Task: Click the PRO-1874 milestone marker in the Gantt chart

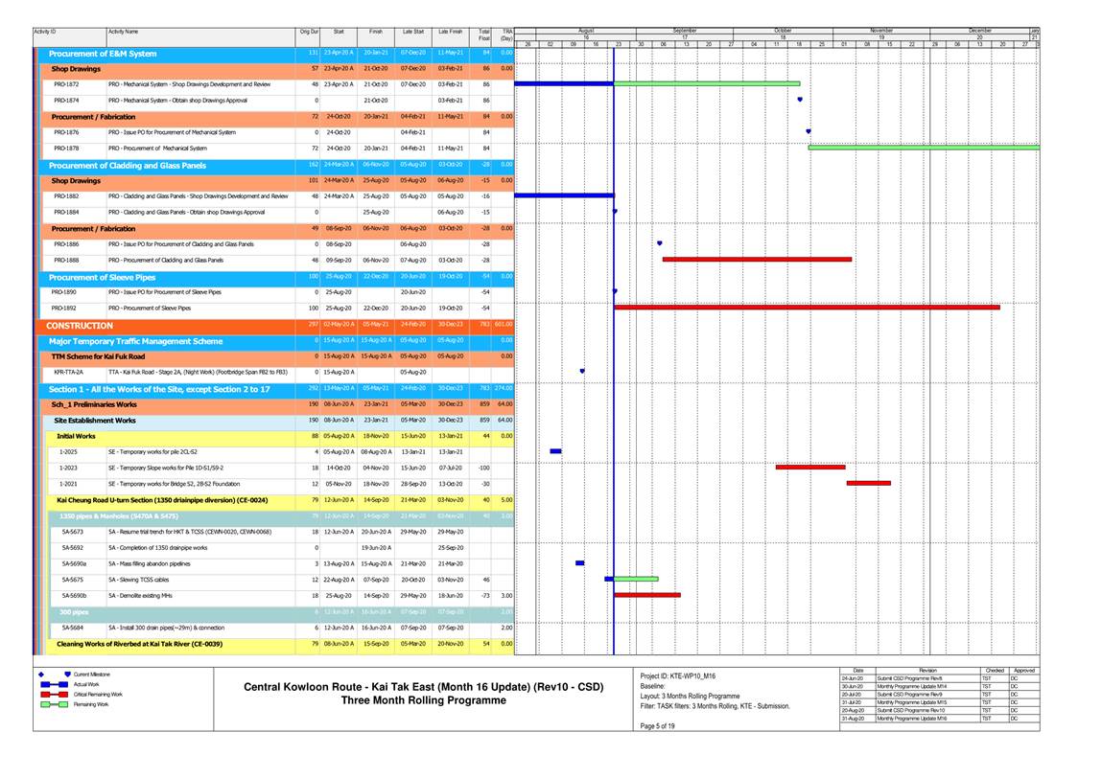Action: [800, 100]
